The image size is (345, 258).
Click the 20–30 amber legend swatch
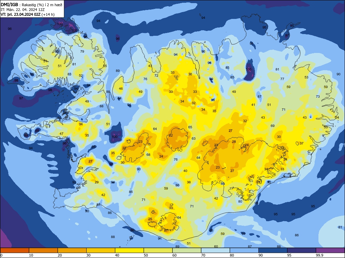(72, 250)
